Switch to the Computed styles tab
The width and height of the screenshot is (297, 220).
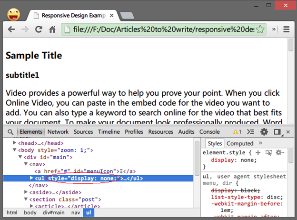(x=240, y=143)
